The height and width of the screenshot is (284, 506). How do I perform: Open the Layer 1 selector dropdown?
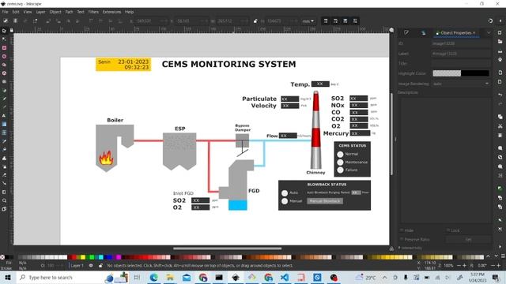point(77,266)
